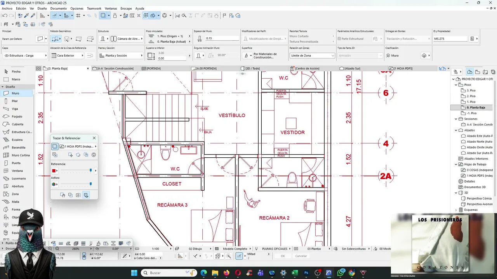Switch to the A-A' Sección Construcción tab
This screenshot has height=279, width=497.
115,69
